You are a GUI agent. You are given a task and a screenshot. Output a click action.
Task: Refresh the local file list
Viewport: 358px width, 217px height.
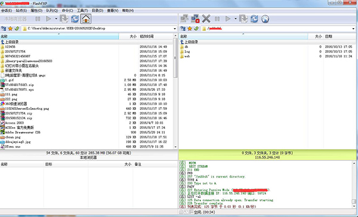tap(75, 19)
